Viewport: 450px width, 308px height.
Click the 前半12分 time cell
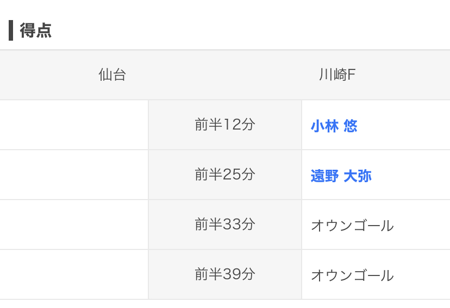[225, 125]
